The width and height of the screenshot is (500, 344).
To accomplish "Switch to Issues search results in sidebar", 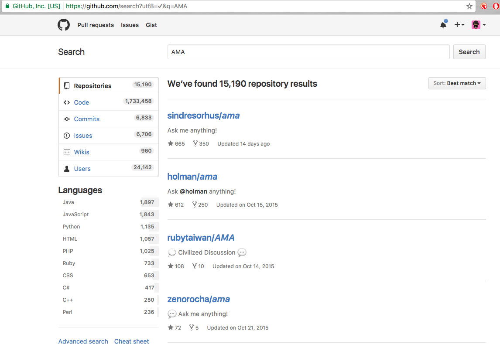I will click(109, 135).
